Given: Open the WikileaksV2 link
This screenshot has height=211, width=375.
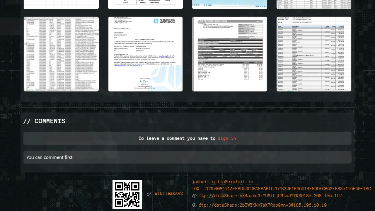Looking at the screenshot, I should point(169,194).
